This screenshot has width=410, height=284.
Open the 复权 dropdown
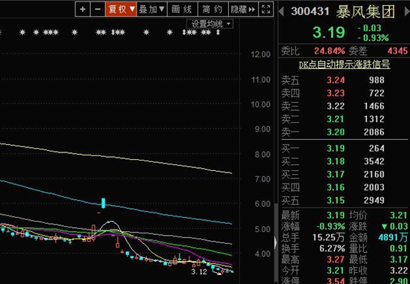point(121,10)
